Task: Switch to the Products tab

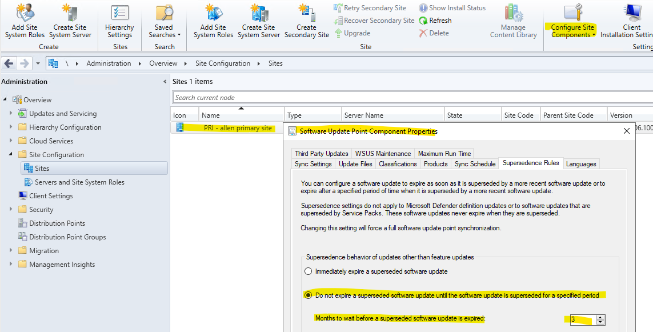Action: pyautogui.click(x=435, y=163)
